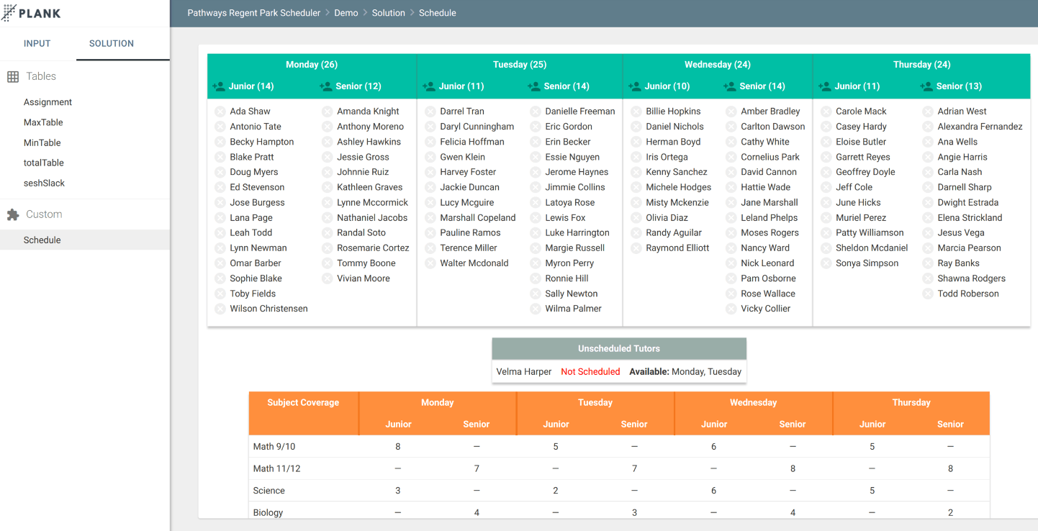Screen dimensions: 1038x531
Task: Switch to the INPUT tab
Action: 37,44
